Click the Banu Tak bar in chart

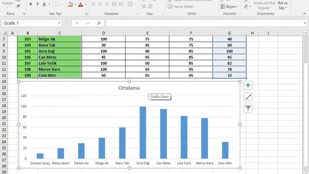(122, 143)
